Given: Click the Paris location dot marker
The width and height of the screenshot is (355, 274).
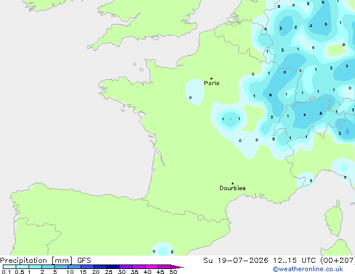Looking at the screenshot, I should (x=212, y=78).
